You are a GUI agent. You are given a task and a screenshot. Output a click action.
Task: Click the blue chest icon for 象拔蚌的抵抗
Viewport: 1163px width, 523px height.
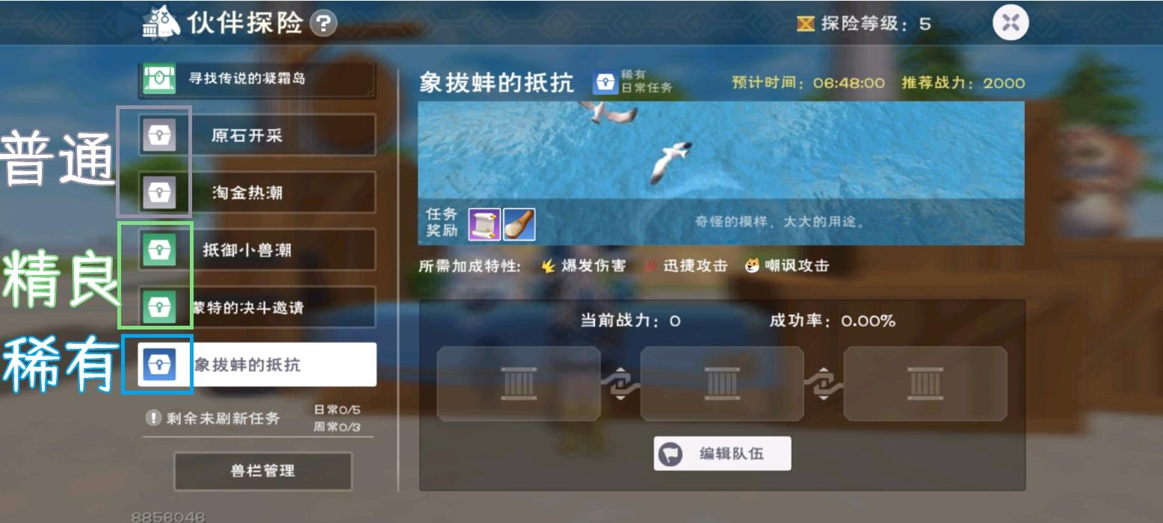(158, 365)
